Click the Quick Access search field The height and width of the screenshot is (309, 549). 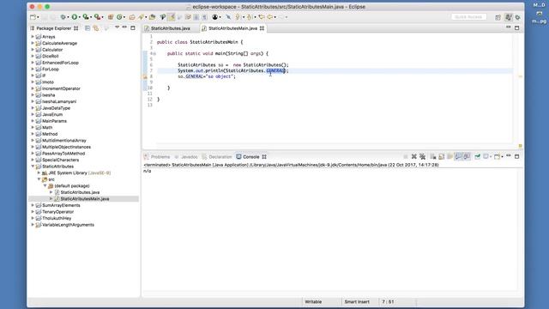pyautogui.click(x=469, y=17)
